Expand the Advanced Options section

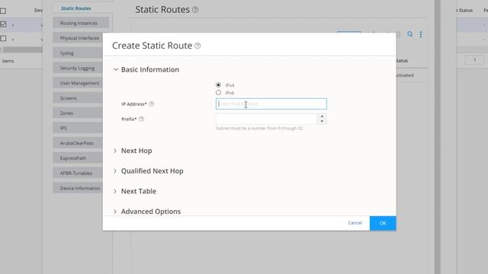pyautogui.click(x=115, y=212)
